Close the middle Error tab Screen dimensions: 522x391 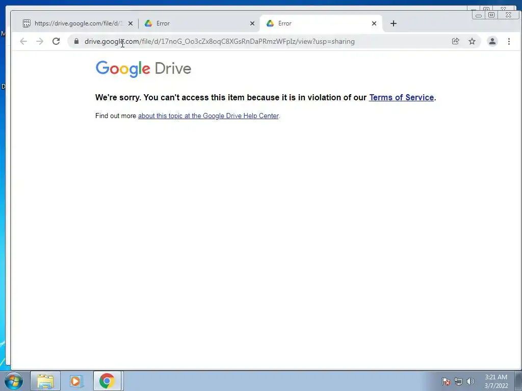pyautogui.click(x=252, y=23)
